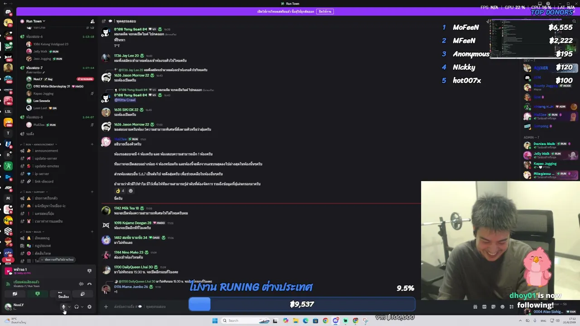Image resolution: width=580 pixels, height=326 pixels.
Task: Open Discord from the taskbar
Action: coord(335,321)
